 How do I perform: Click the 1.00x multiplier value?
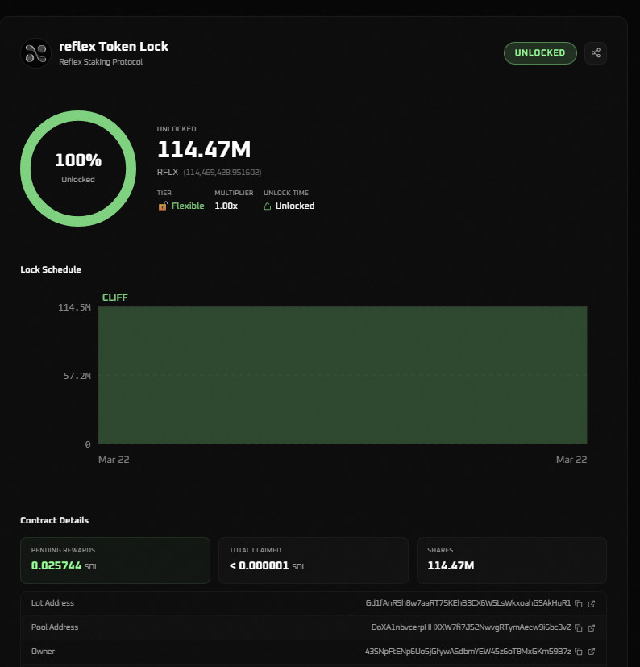pos(226,206)
